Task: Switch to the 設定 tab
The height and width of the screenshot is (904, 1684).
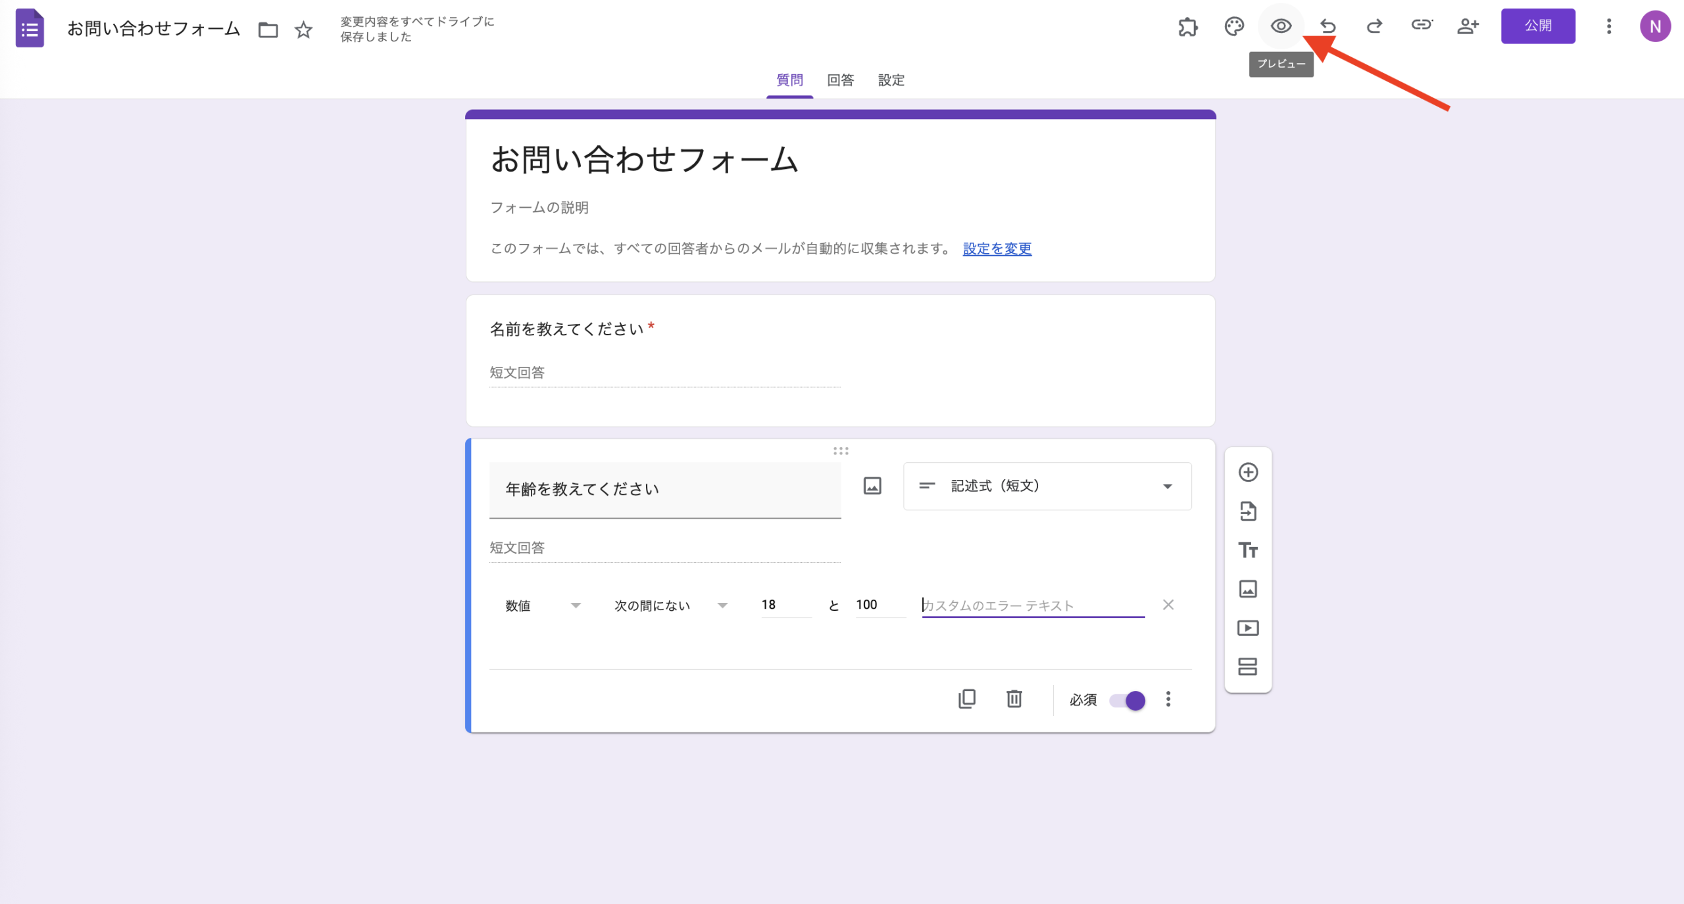Action: coord(891,80)
